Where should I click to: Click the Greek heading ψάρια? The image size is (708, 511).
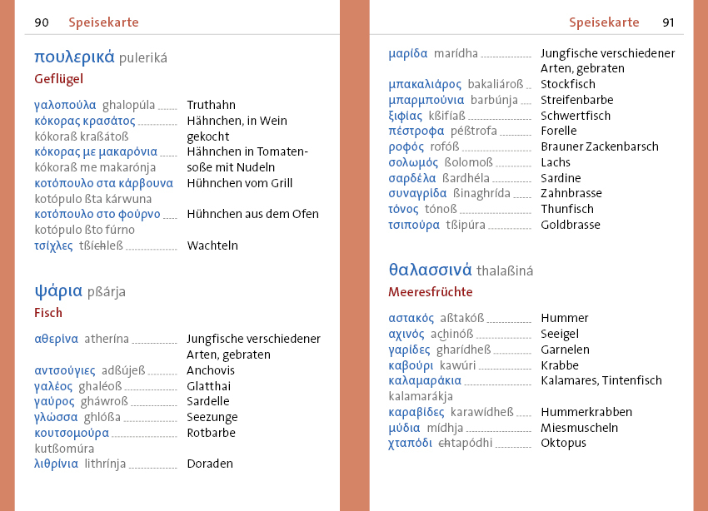(x=58, y=290)
